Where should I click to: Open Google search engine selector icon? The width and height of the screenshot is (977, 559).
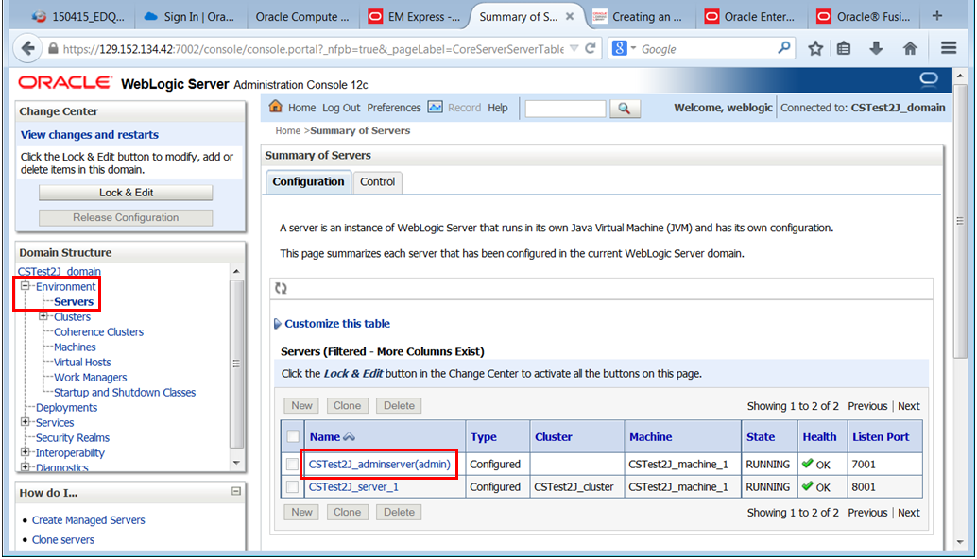click(624, 48)
